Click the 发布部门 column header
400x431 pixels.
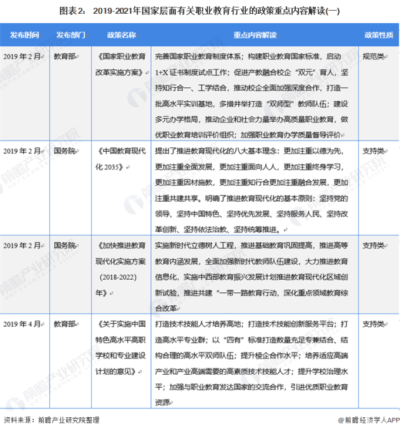pyautogui.click(x=71, y=35)
